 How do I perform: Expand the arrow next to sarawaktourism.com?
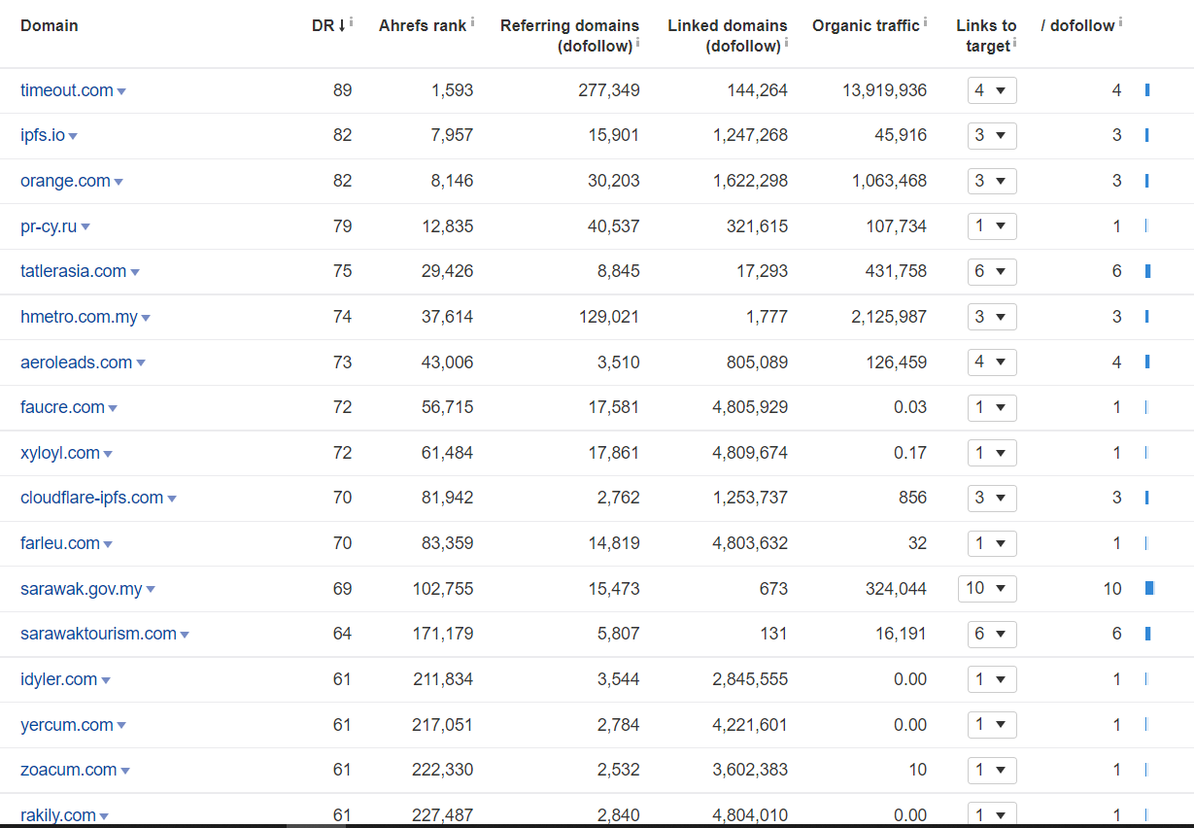click(185, 635)
